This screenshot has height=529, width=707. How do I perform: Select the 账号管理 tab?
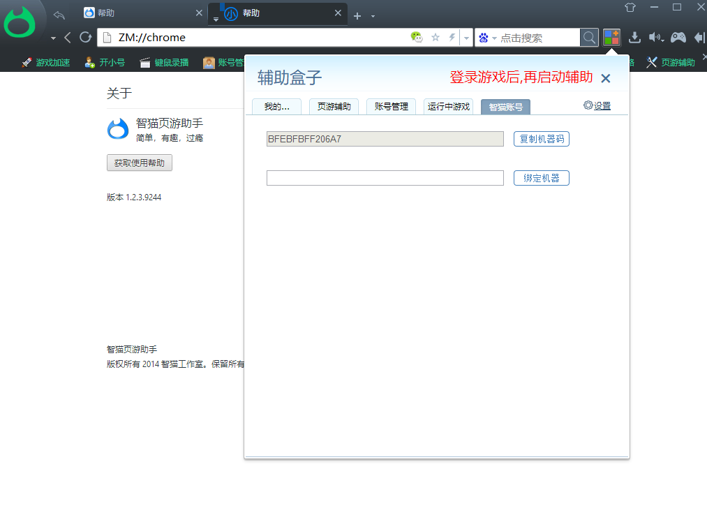pyautogui.click(x=391, y=107)
